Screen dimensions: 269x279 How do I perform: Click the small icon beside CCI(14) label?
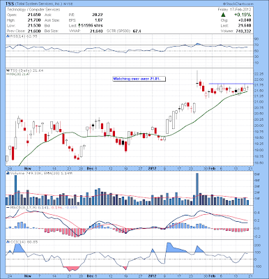tap(8, 242)
